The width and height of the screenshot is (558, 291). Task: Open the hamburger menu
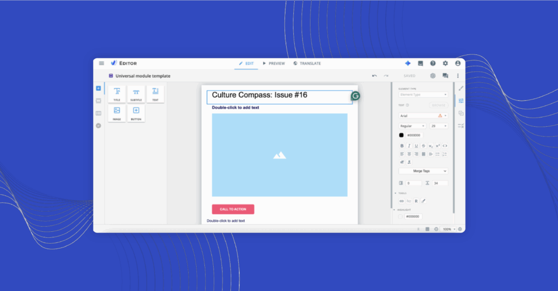click(101, 63)
